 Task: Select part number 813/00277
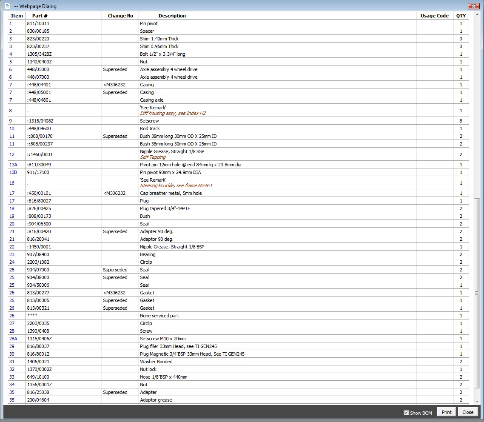click(x=38, y=293)
